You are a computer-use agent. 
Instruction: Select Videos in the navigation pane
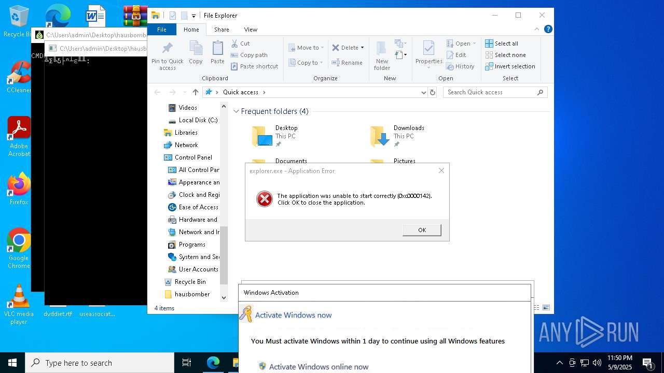(187, 108)
